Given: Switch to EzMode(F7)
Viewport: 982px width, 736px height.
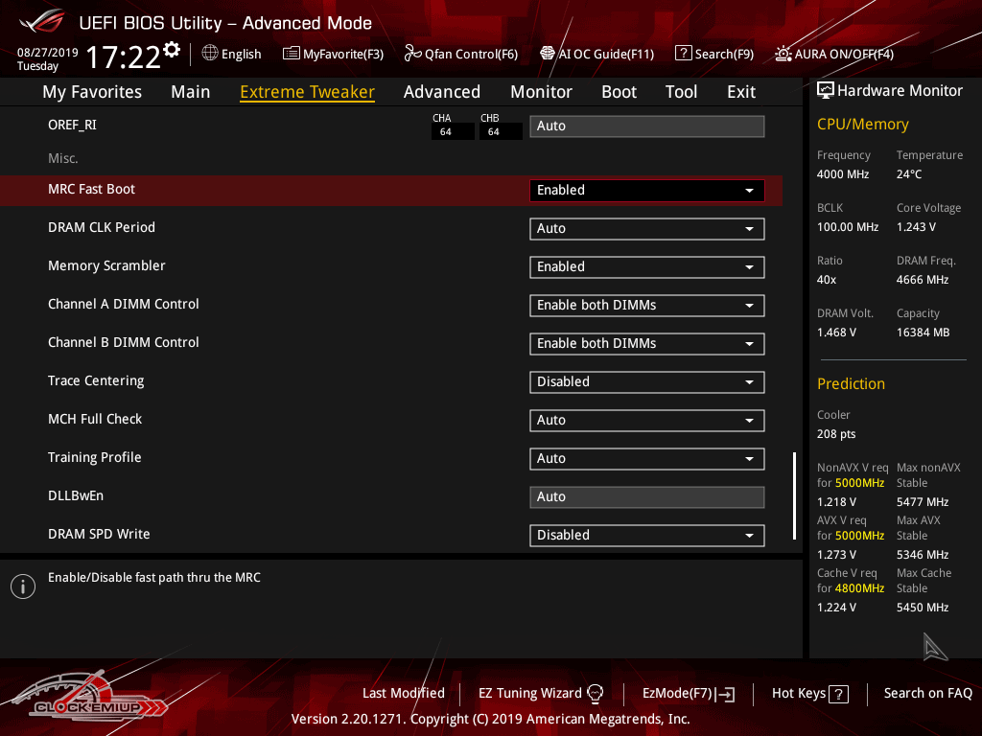Looking at the screenshot, I should point(689,693).
